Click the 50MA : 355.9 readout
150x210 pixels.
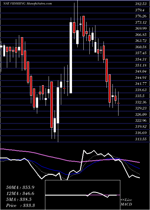(x=20, y=187)
